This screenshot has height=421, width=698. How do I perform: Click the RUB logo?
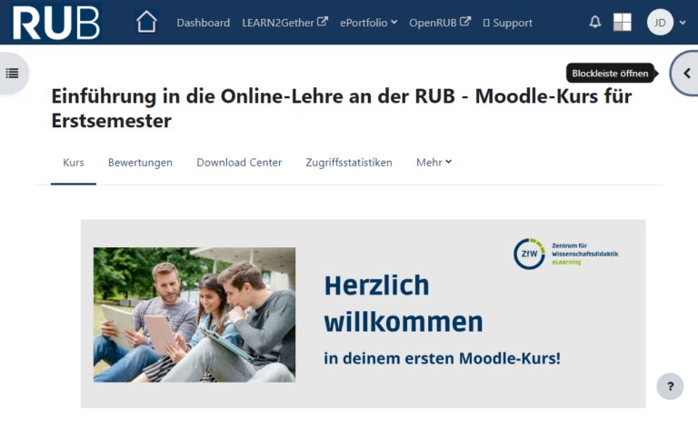click(x=56, y=22)
